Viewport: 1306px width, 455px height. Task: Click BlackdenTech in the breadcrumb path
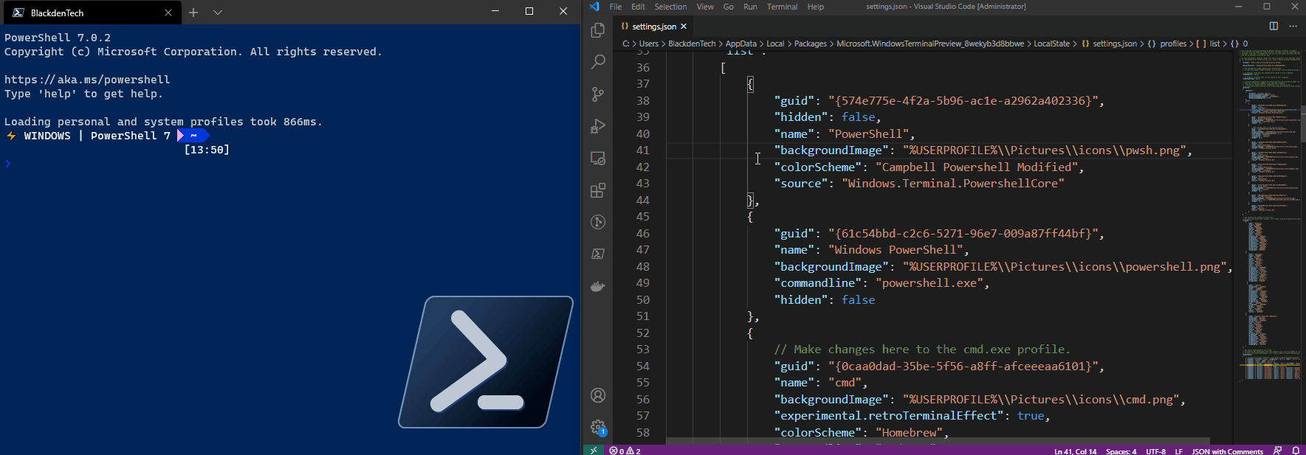[692, 44]
